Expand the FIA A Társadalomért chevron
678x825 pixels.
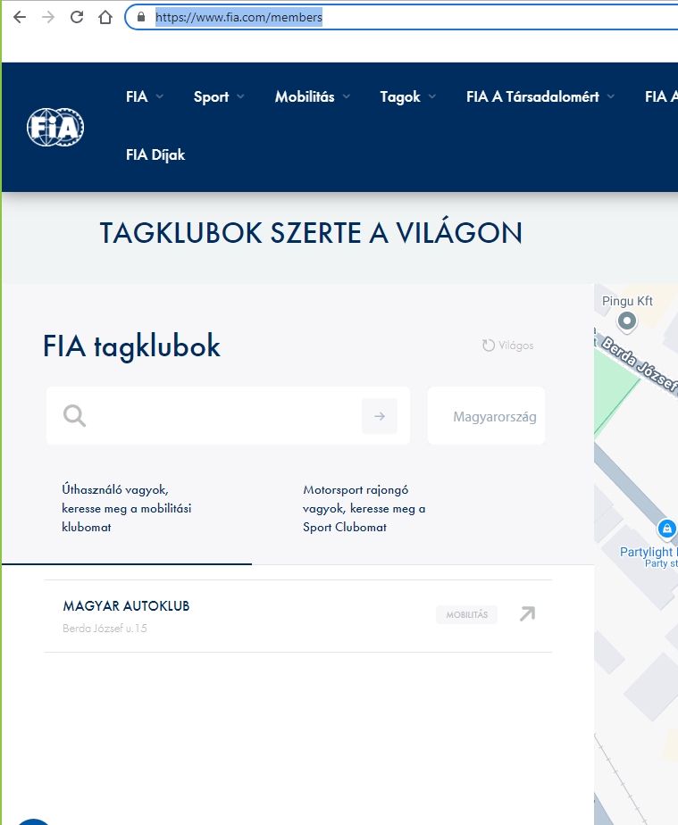pyautogui.click(x=611, y=96)
